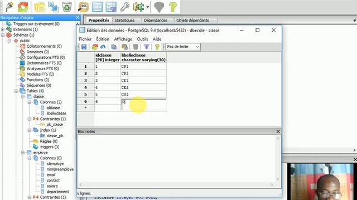Open the Édition menu
The image size is (357, 200).
coord(103,39)
